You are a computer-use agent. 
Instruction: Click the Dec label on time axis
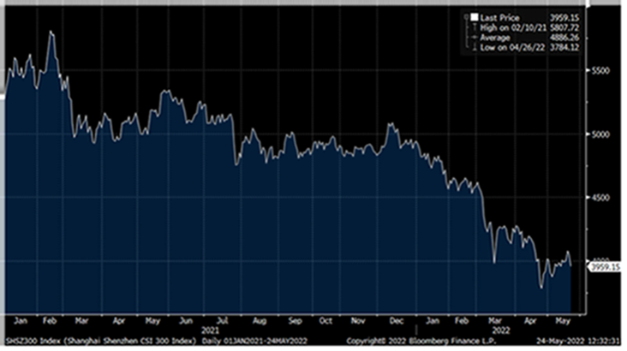[394, 319]
